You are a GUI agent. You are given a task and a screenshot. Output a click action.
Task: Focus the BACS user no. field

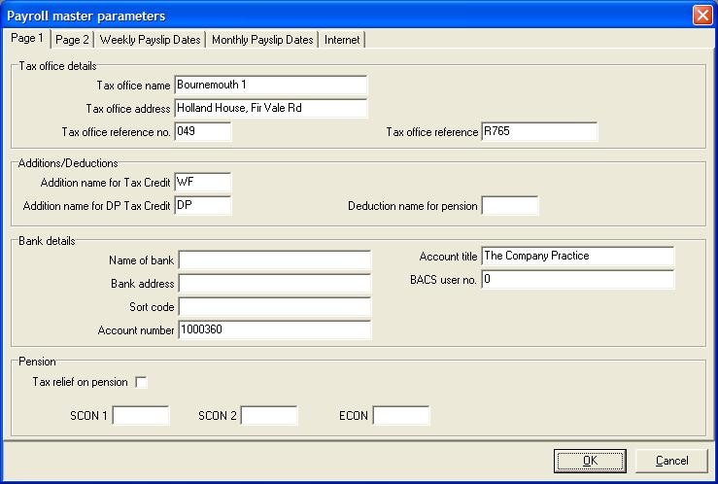point(578,279)
